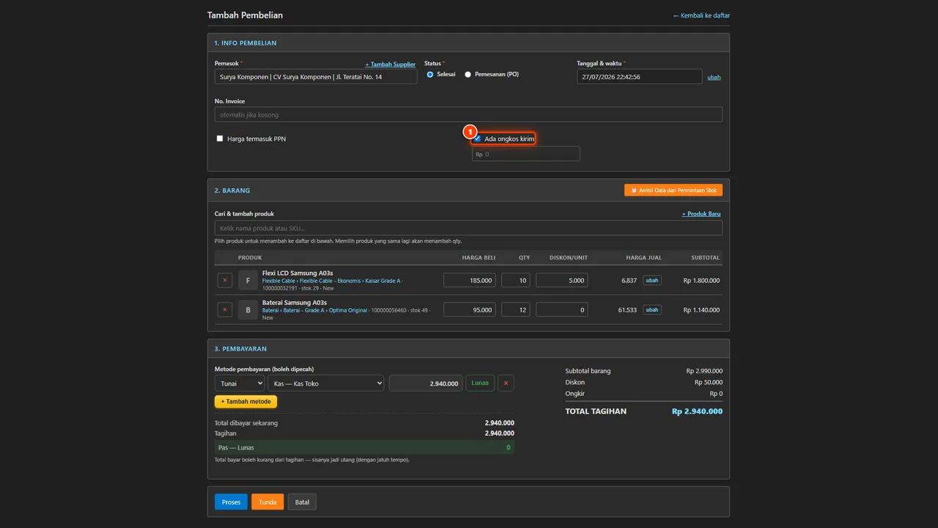Viewport: 938px width, 528px height.
Task: Click the Tunda button
Action: coord(267,502)
